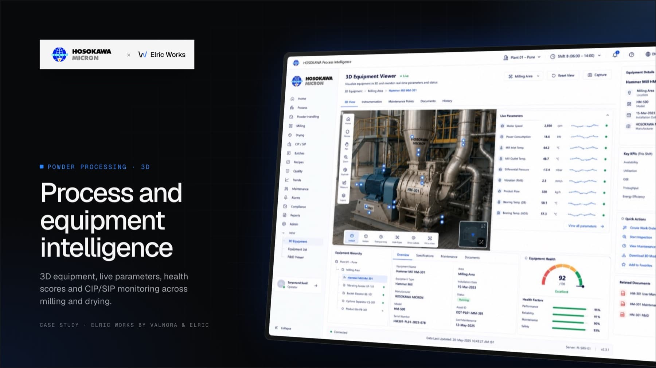
Task: Open the Shift B time dropdown
Action: coord(575,56)
